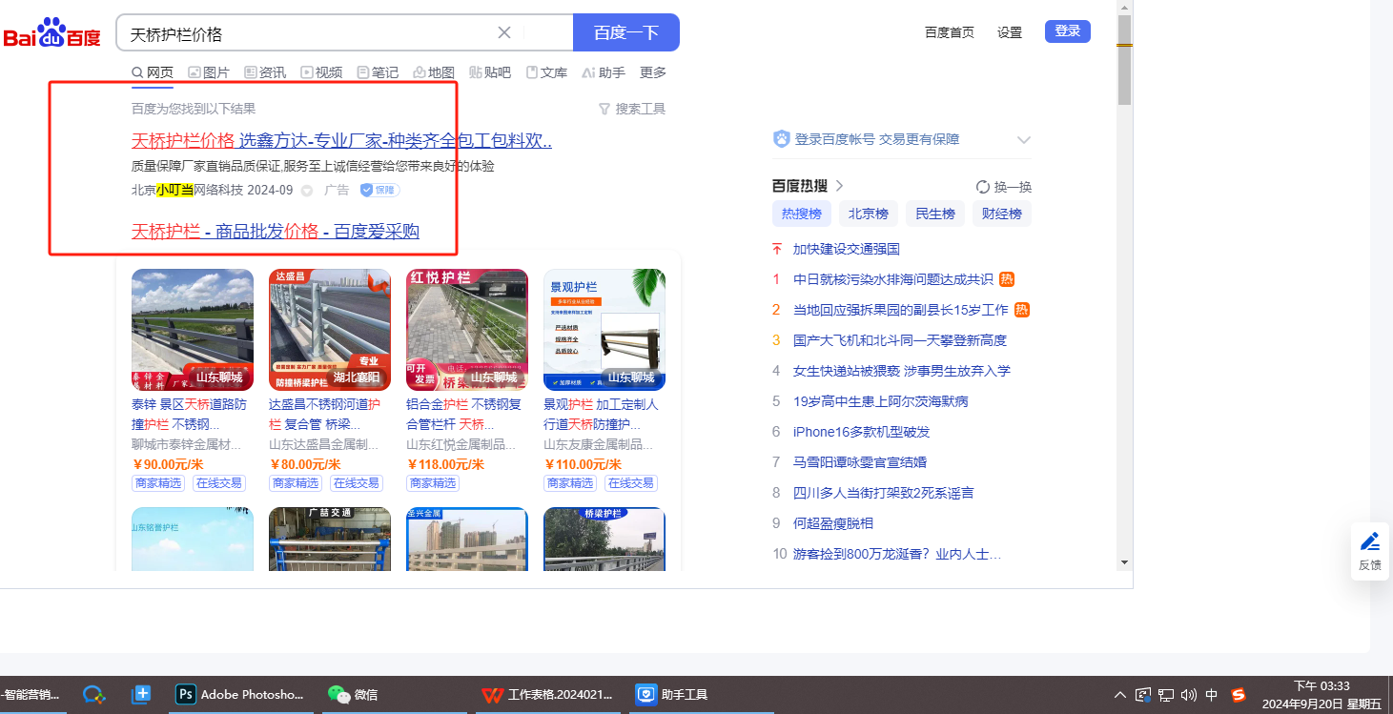Show hidden system tray icons
This screenshot has height=714, width=1393.
point(1120,695)
